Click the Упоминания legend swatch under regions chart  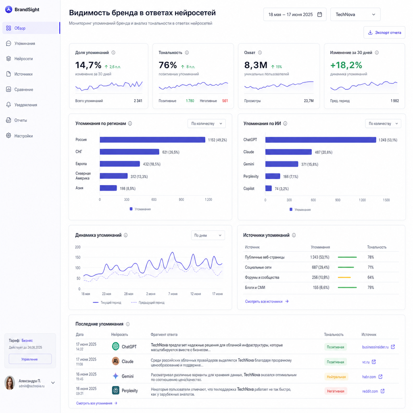pyautogui.click(x=131, y=209)
